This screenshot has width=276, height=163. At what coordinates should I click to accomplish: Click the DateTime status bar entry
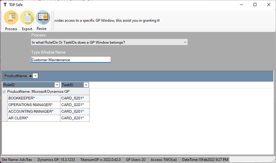point(205,159)
